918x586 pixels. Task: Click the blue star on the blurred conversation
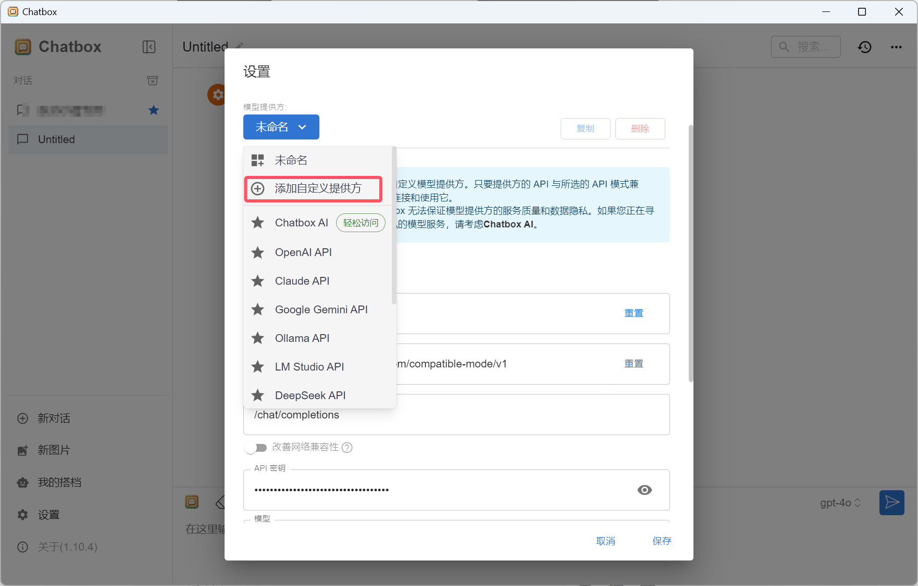point(153,110)
